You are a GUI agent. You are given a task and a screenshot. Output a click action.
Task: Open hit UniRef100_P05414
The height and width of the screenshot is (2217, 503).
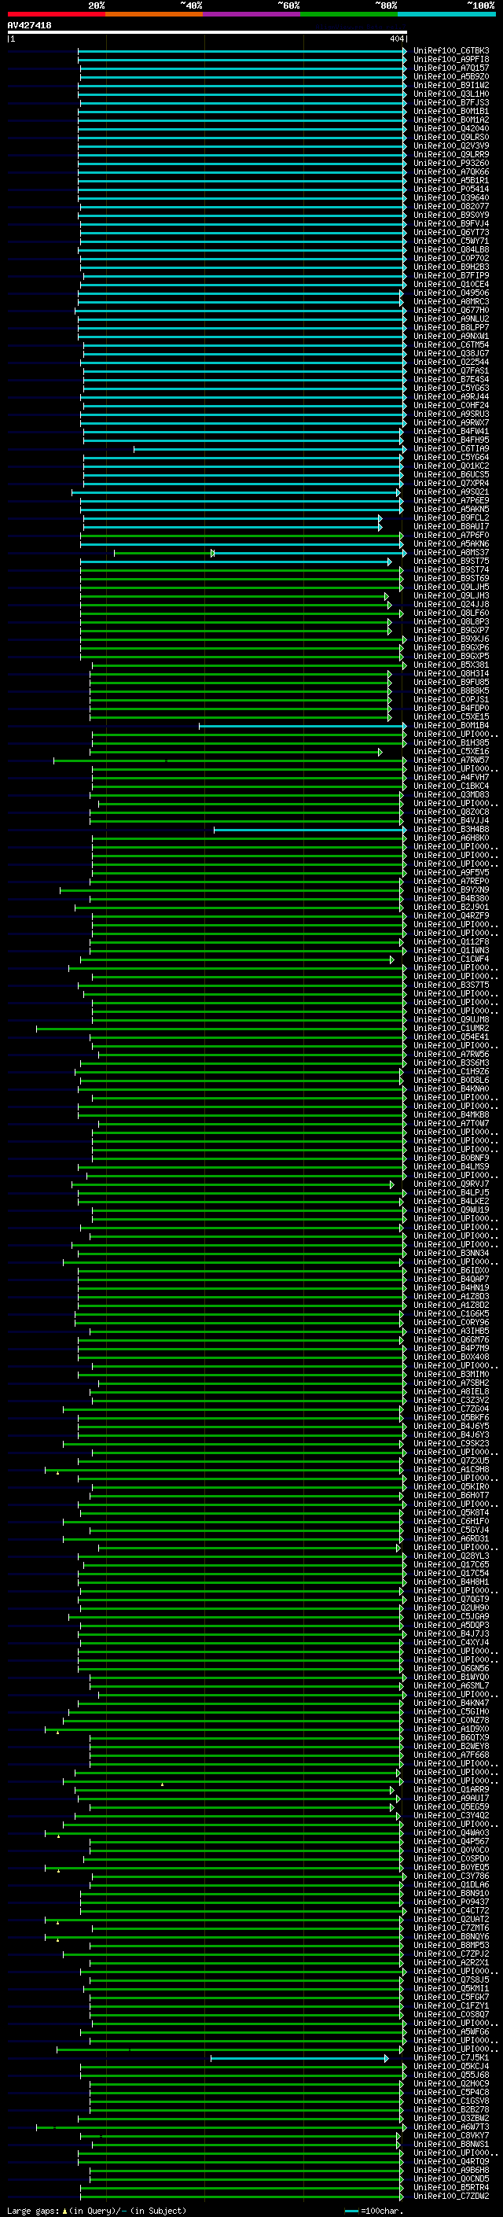pos(451,189)
